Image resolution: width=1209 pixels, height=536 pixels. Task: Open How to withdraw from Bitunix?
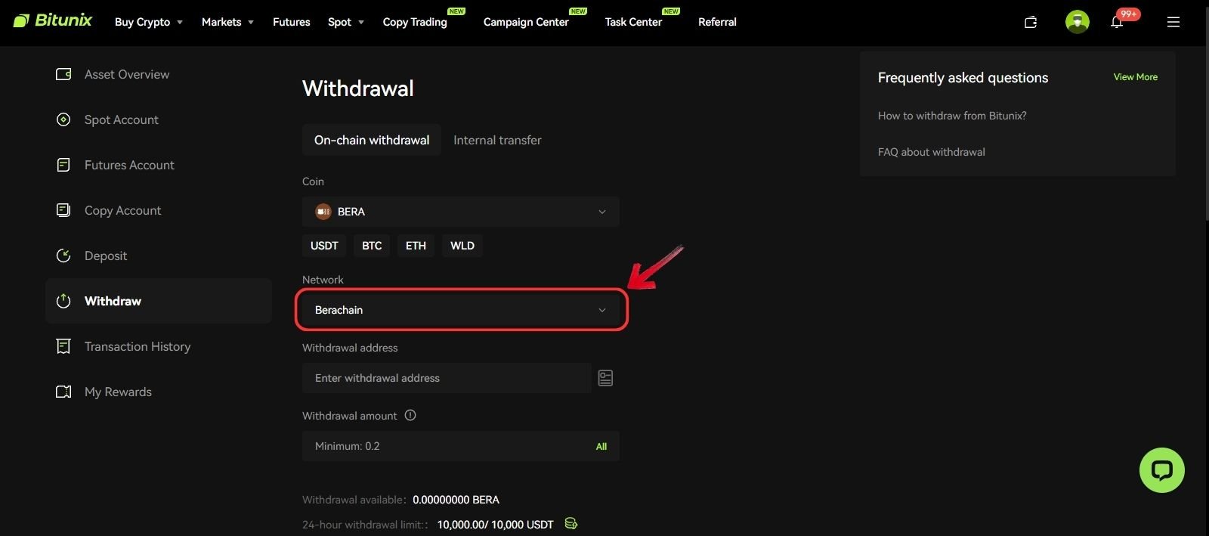click(952, 116)
